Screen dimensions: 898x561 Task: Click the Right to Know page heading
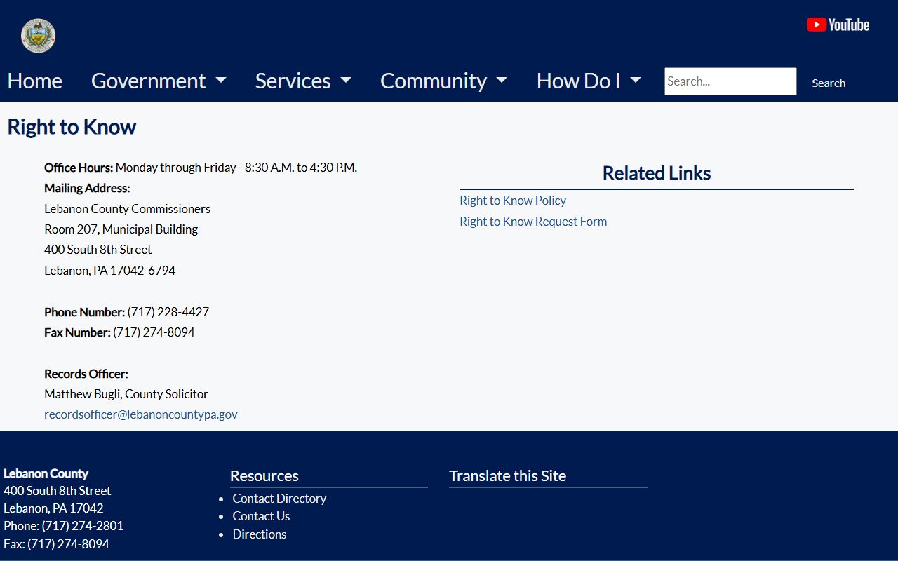72,127
